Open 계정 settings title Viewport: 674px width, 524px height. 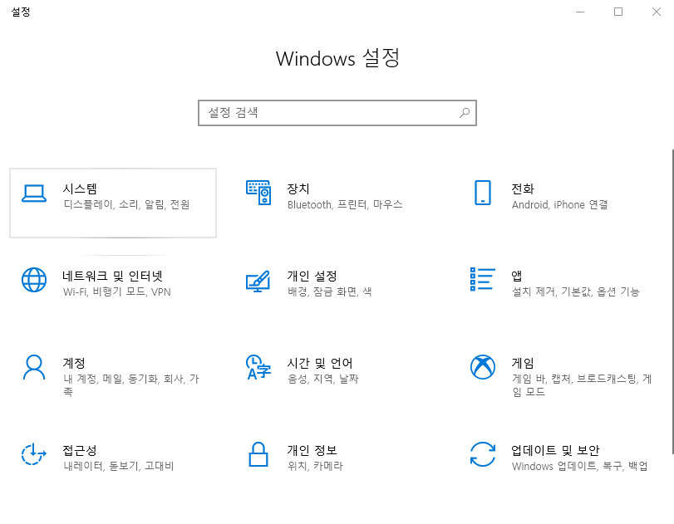point(74,363)
